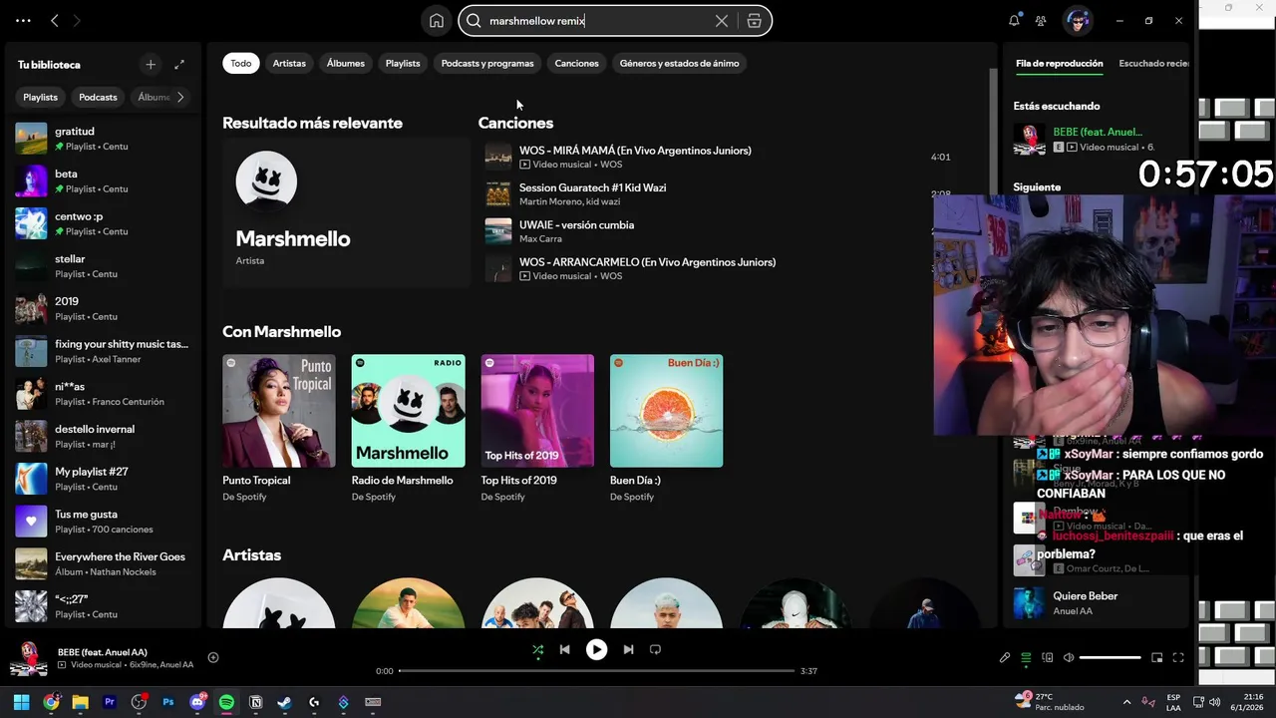Open the user profile avatar
The height and width of the screenshot is (718, 1276).
(x=1077, y=20)
